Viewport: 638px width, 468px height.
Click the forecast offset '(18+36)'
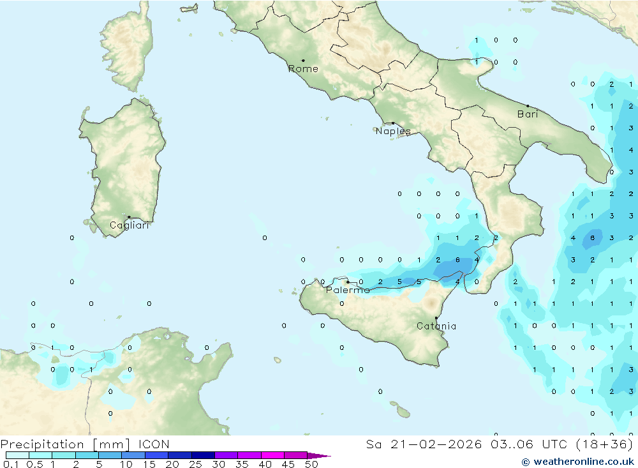605,444
